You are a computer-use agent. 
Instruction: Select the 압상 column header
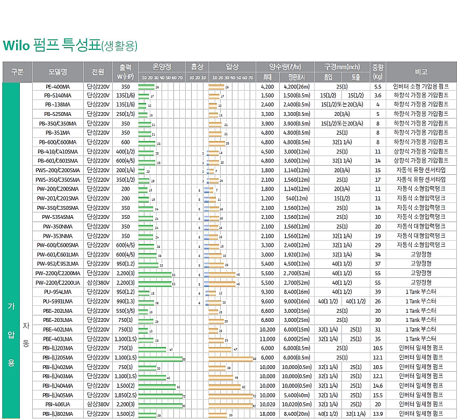(x=232, y=67)
